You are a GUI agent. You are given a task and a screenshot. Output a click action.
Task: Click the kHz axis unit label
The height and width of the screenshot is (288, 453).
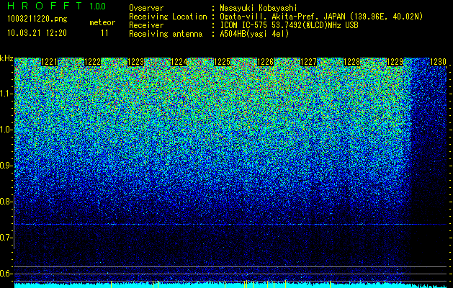(6, 58)
